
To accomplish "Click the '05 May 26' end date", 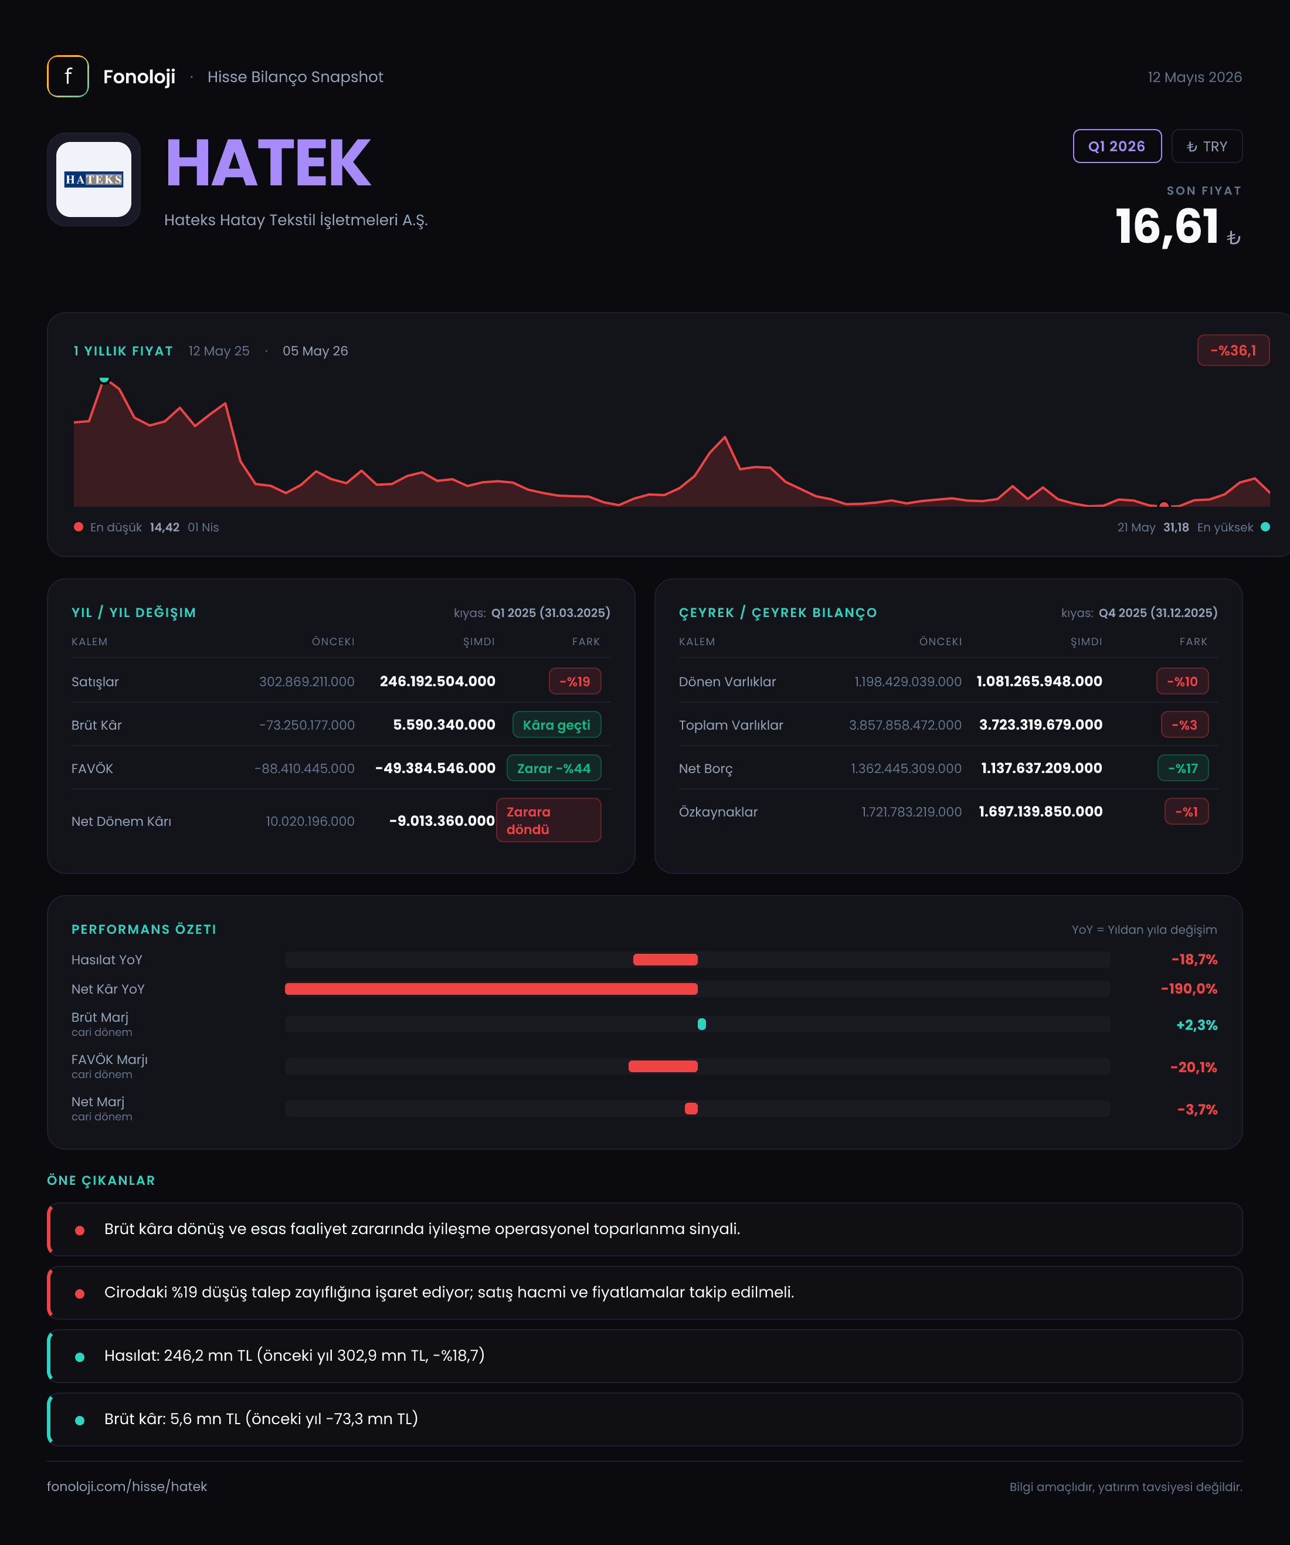I will (x=315, y=351).
